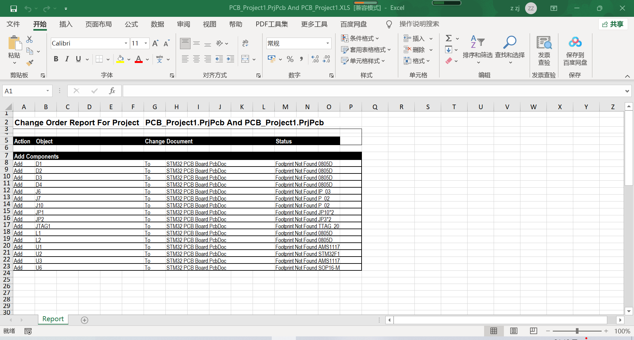
Task: Toggle Wrap Text icon
Action: [245, 43]
